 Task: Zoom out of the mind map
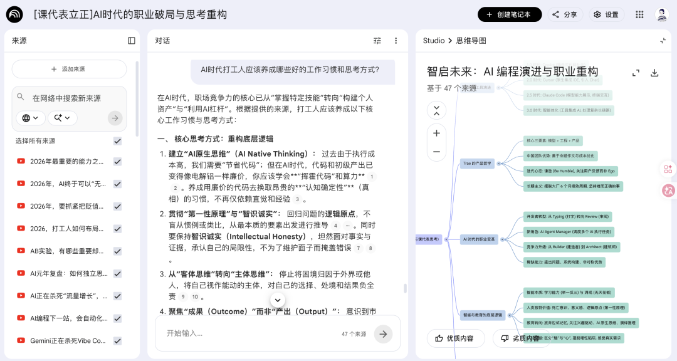click(436, 152)
